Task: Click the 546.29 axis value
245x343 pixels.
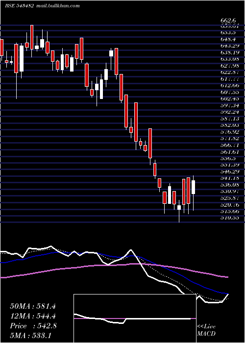Action: [230, 171]
